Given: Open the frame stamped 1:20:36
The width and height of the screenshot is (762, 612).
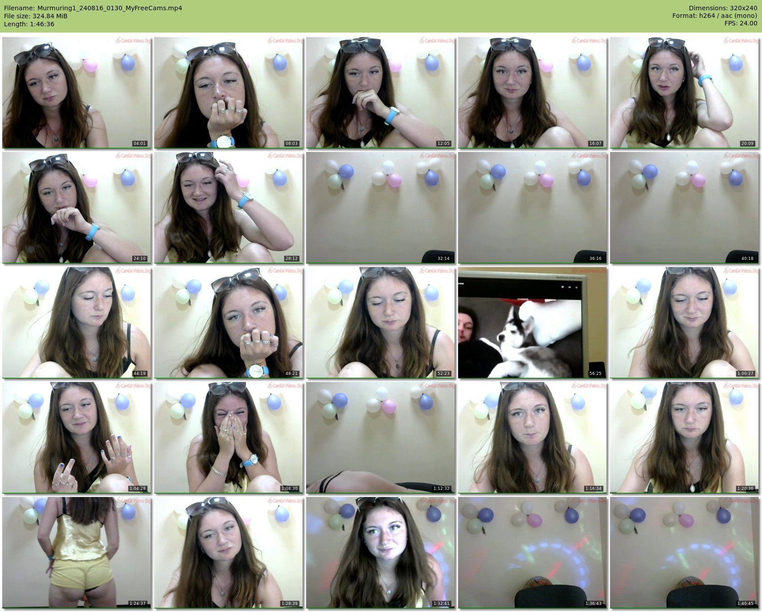Looking at the screenshot, I should click(x=684, y=437).
